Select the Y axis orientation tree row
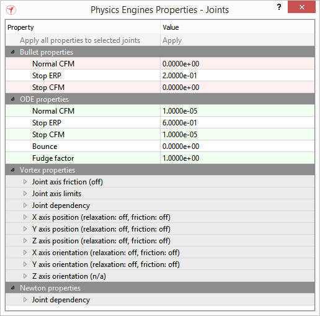Viewport: 320px width, 316px height. pos(160,264)
